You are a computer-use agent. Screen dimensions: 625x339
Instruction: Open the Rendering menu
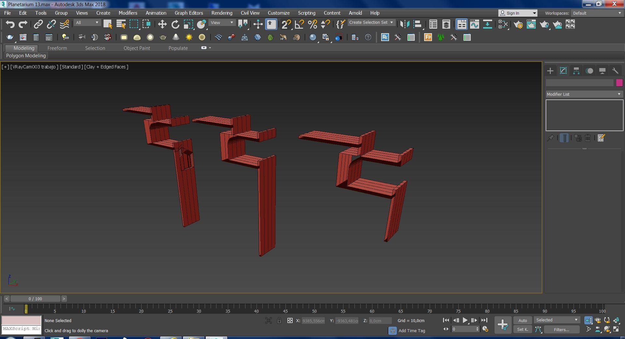coord(222,13)
